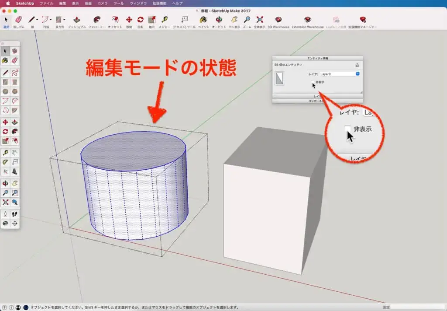Select the Dimension tool icon

pyautogui.click(x=14, y=153)
